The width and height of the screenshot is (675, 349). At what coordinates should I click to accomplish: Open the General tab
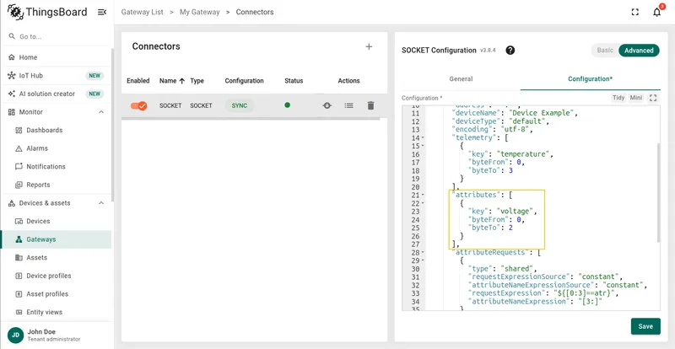point(461,78)
